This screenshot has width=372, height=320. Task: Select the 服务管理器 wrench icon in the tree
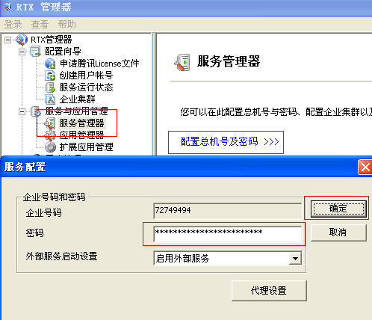click(50, 123)
